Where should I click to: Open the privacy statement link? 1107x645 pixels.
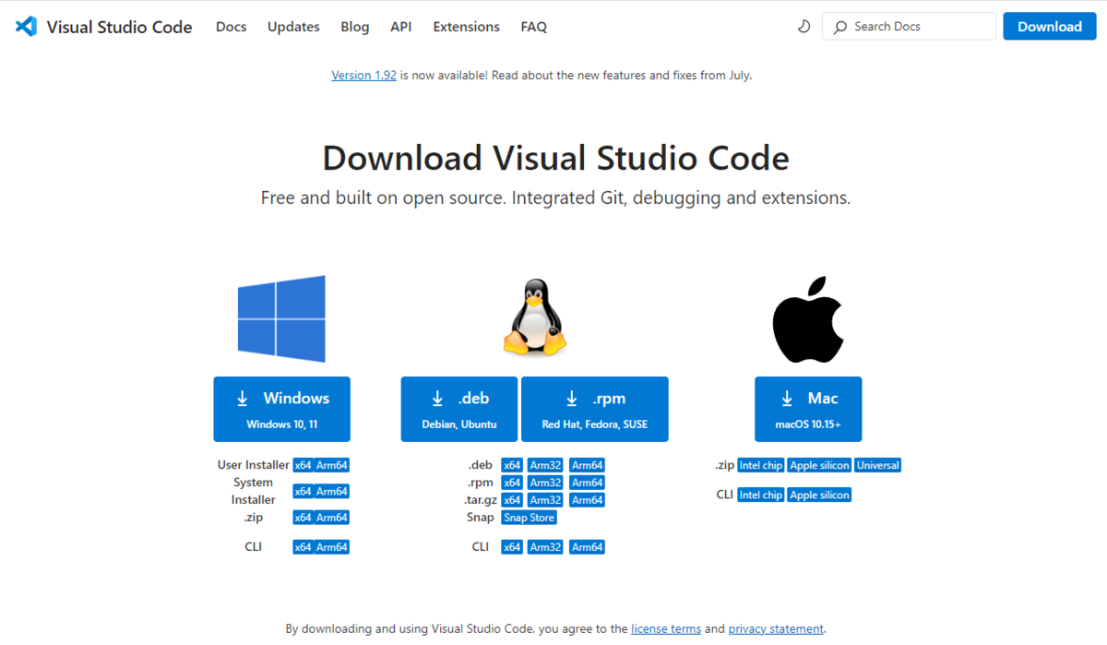point(776,629)
